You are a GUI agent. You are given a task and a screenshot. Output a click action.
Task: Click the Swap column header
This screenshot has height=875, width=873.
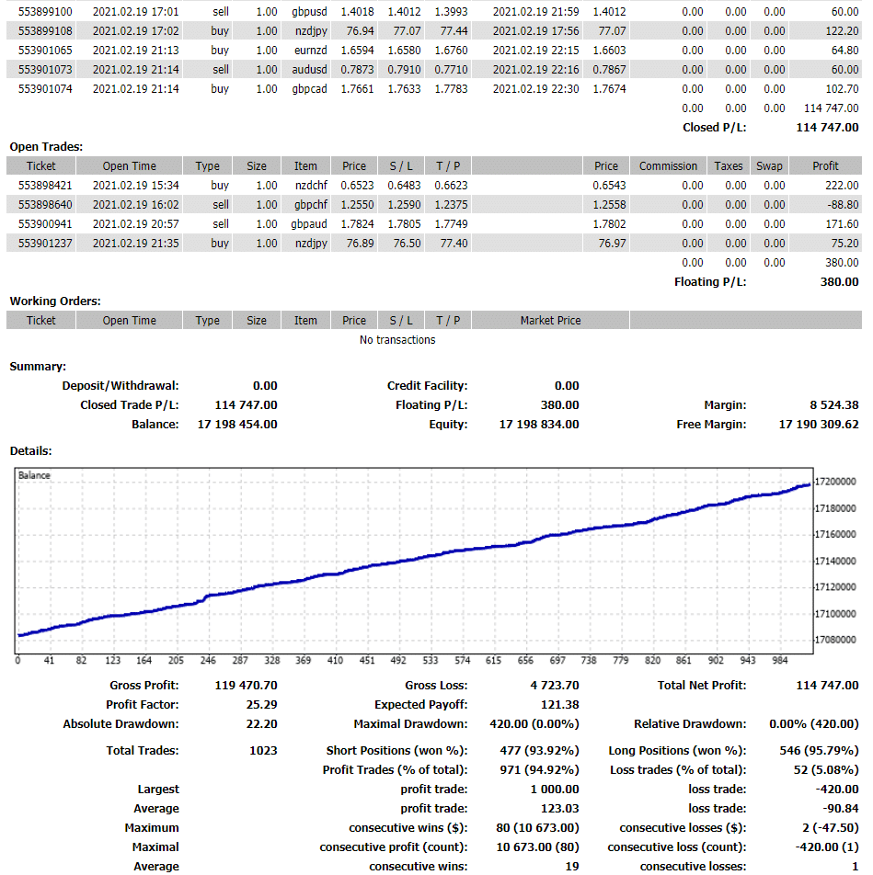pos(769,166)
